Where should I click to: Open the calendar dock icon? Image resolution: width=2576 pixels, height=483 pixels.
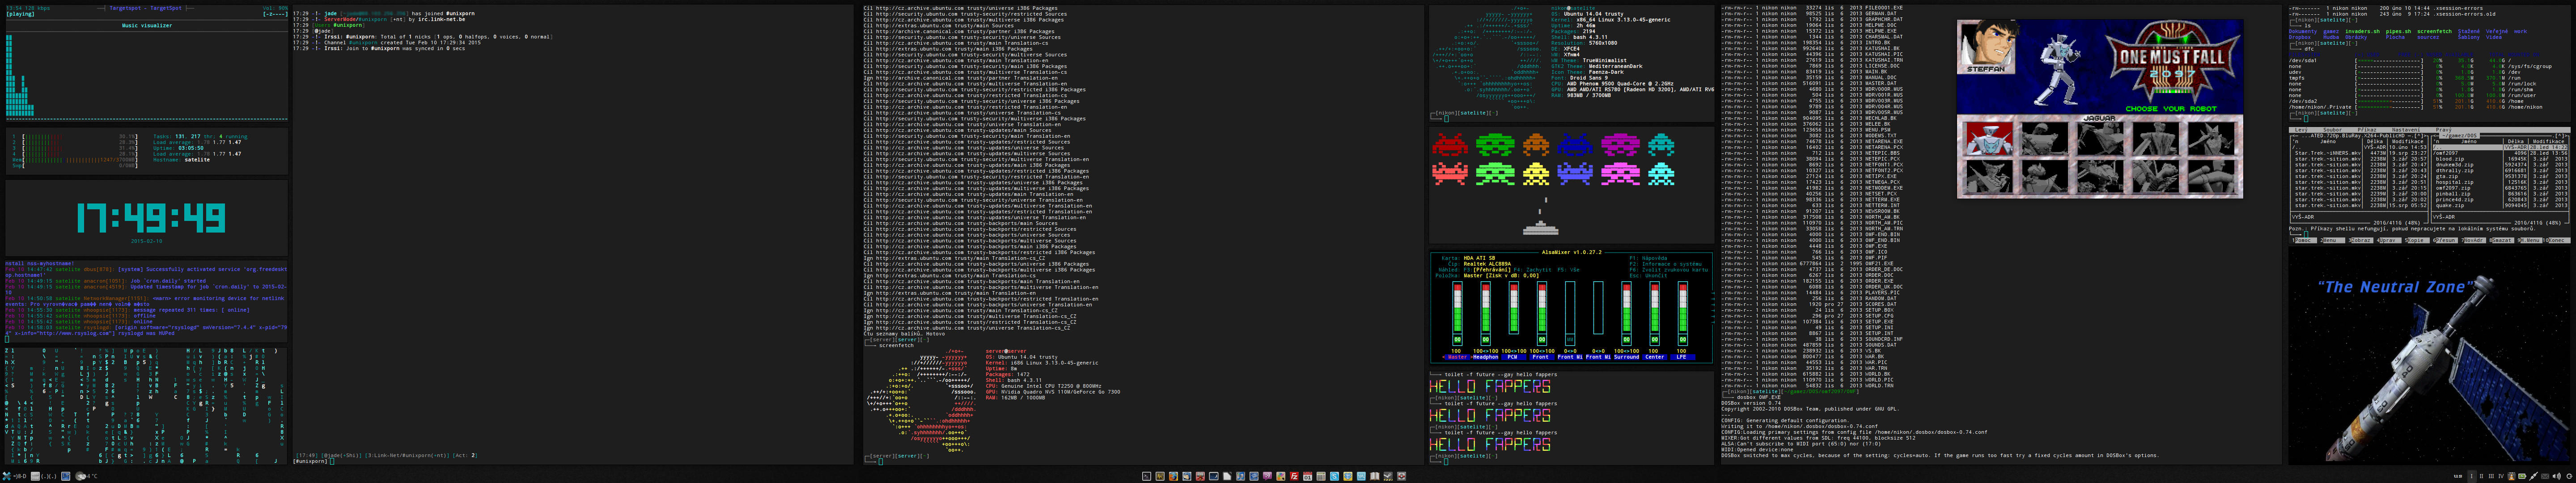[x=1308, y=476]
